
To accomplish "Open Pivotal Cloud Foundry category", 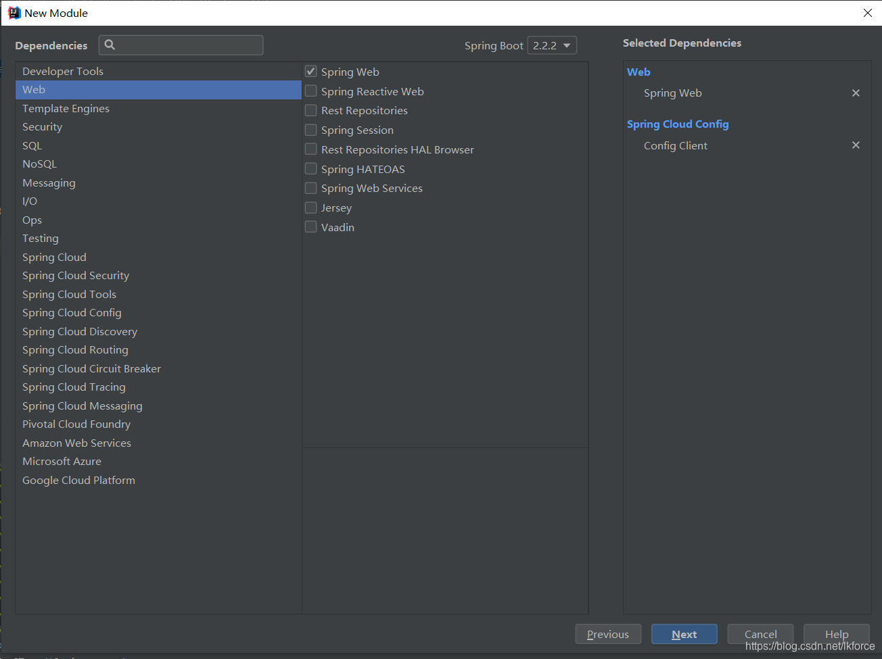I will click(158, 424).
